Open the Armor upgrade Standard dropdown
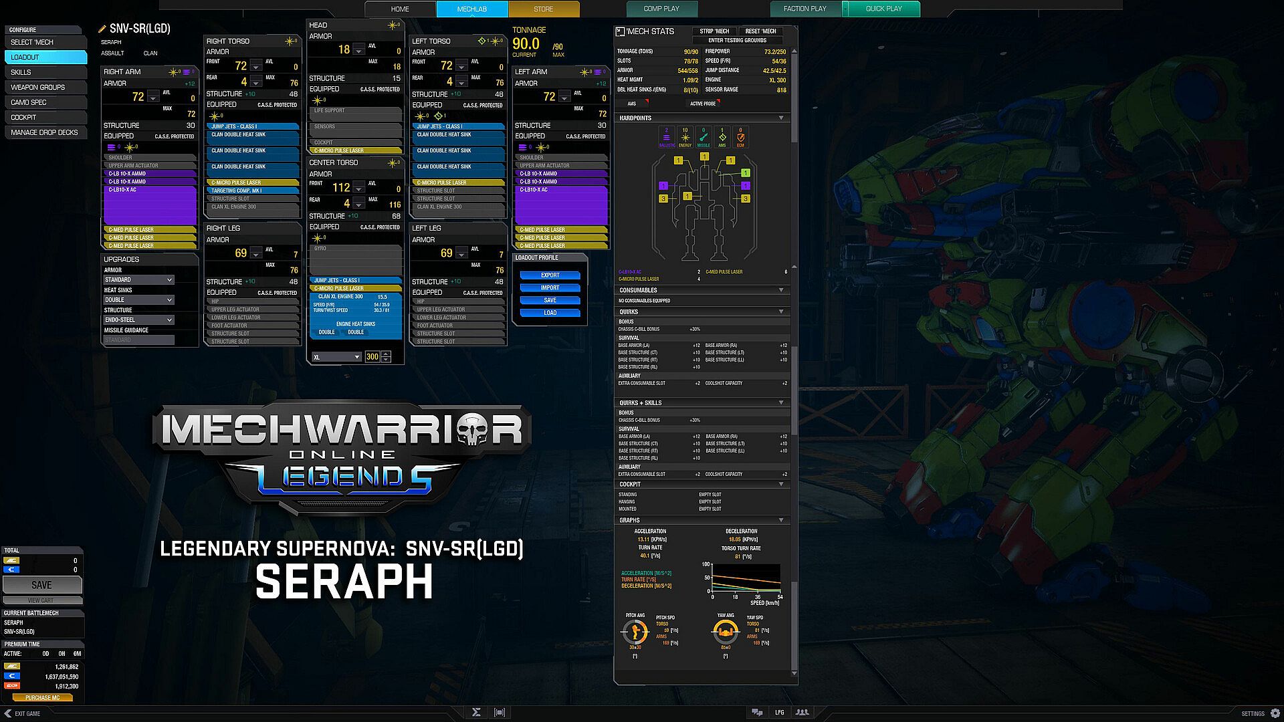 (138, 280)
